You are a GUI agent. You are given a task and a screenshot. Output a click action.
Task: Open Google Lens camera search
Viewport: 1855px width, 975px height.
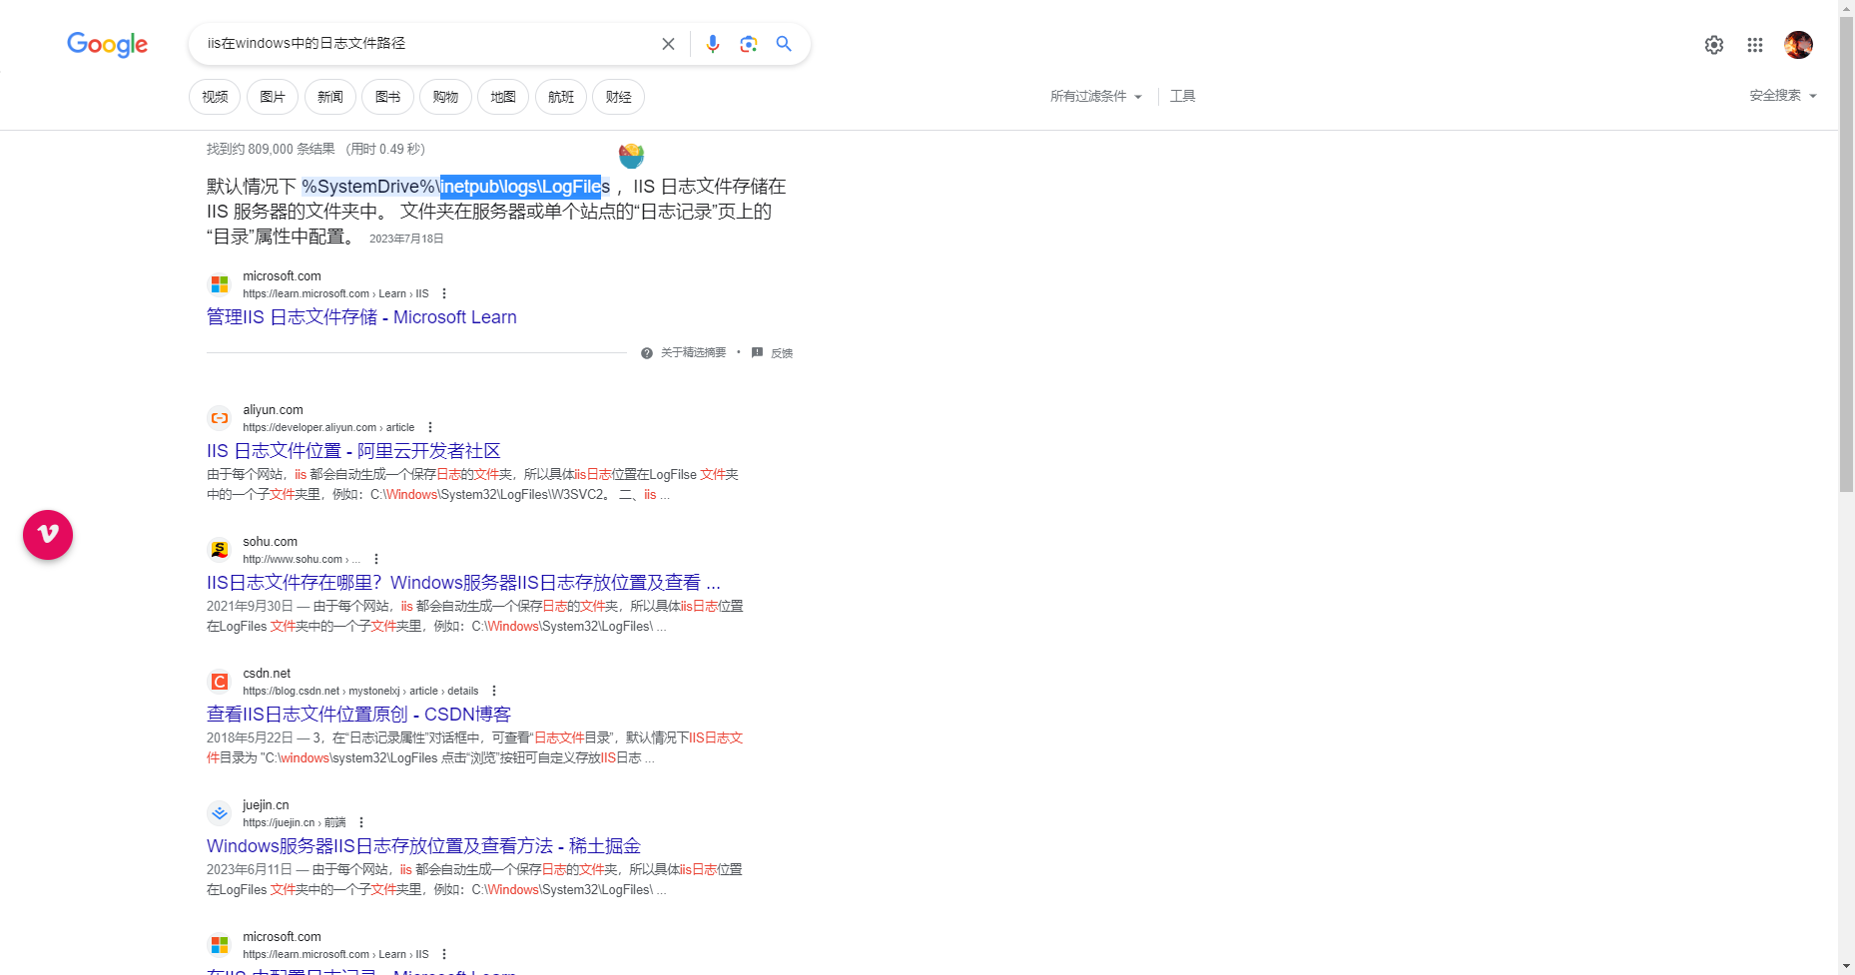(748, 43)
